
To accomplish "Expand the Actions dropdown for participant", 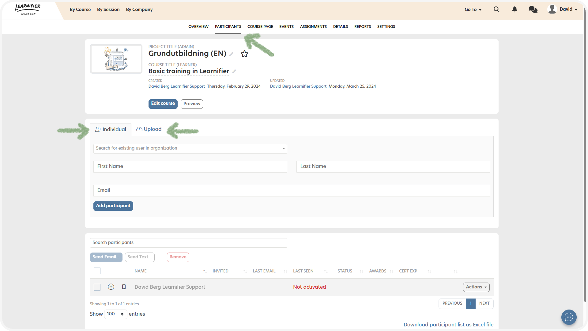I will [476, 287].
